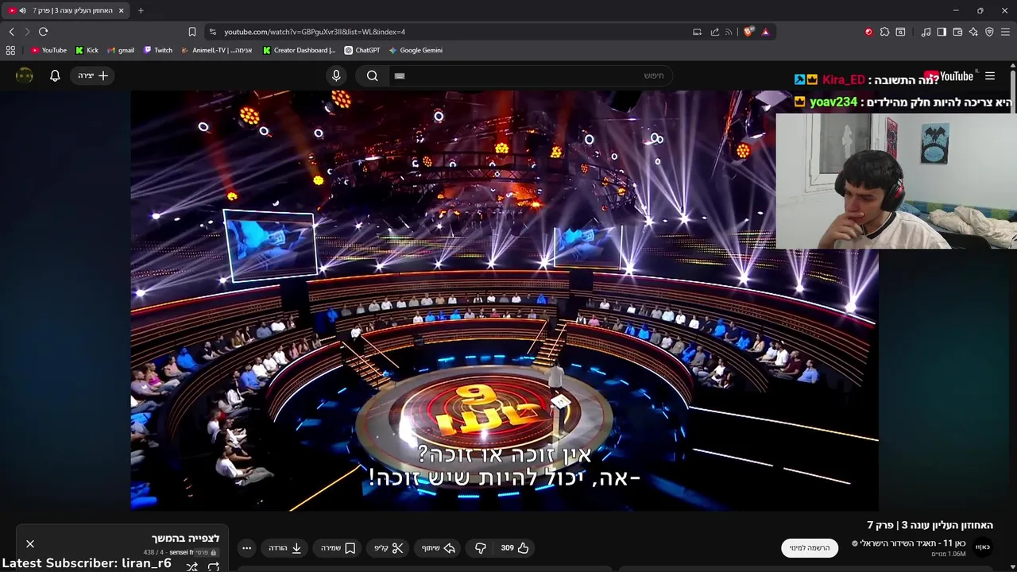The width and height of the screenshot is (1017, 572).
Task: Click the download button under video
Action: (285, 547)
